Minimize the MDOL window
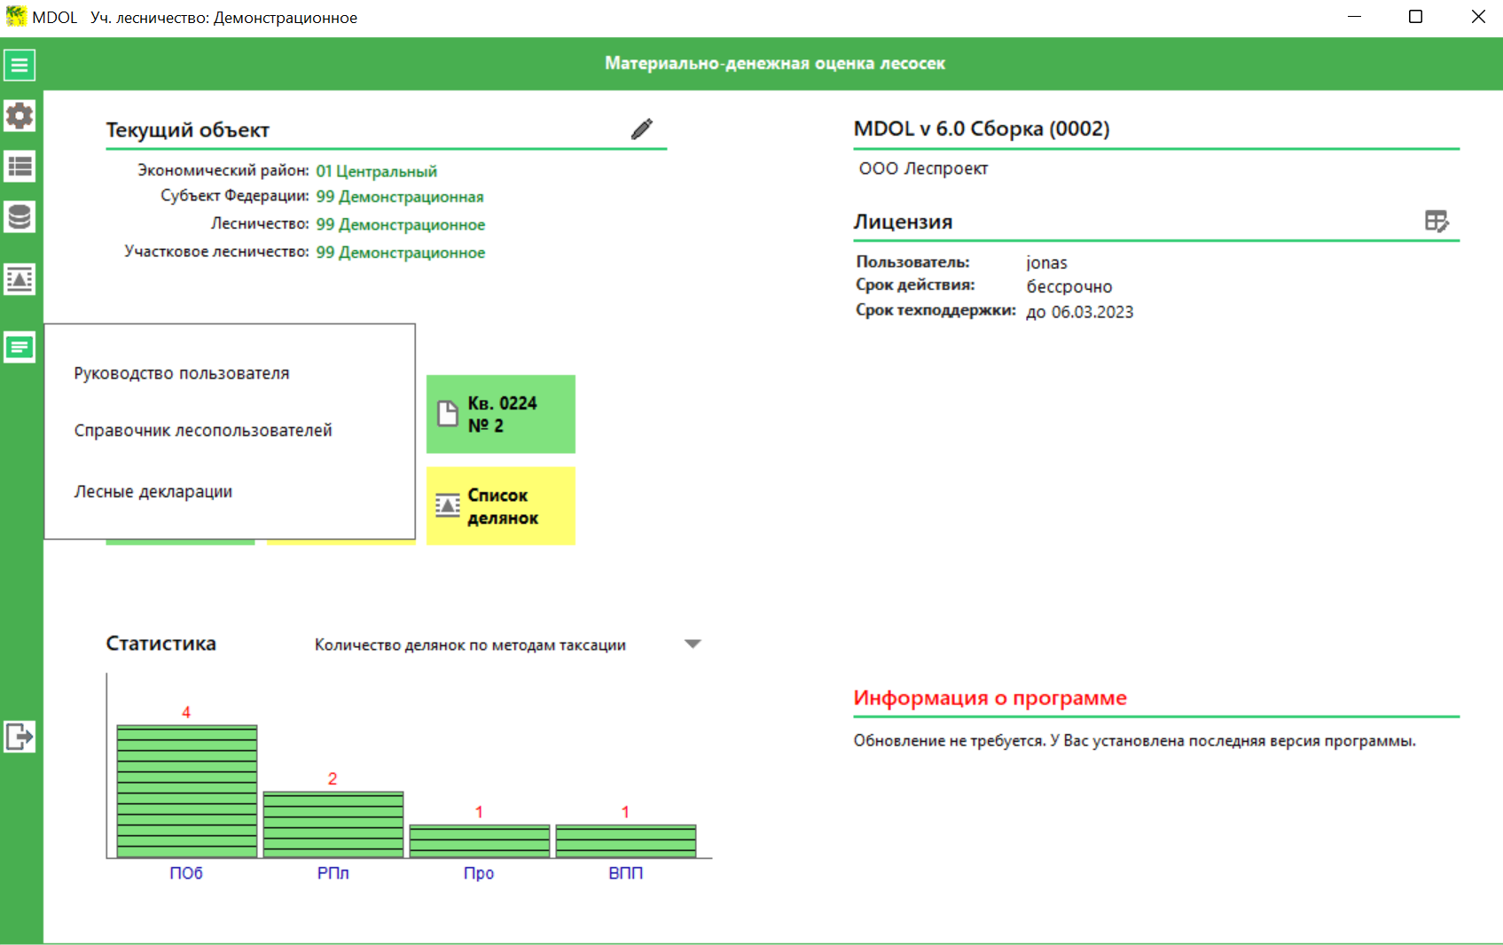The height and width of the screenshot is (945, 1503). tap(1354, 17)
